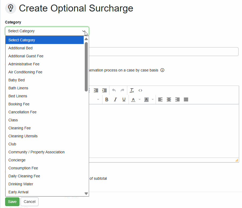Apply text color with A icon
Viewport: 242px width, 208px height.
tap(133, 100)
